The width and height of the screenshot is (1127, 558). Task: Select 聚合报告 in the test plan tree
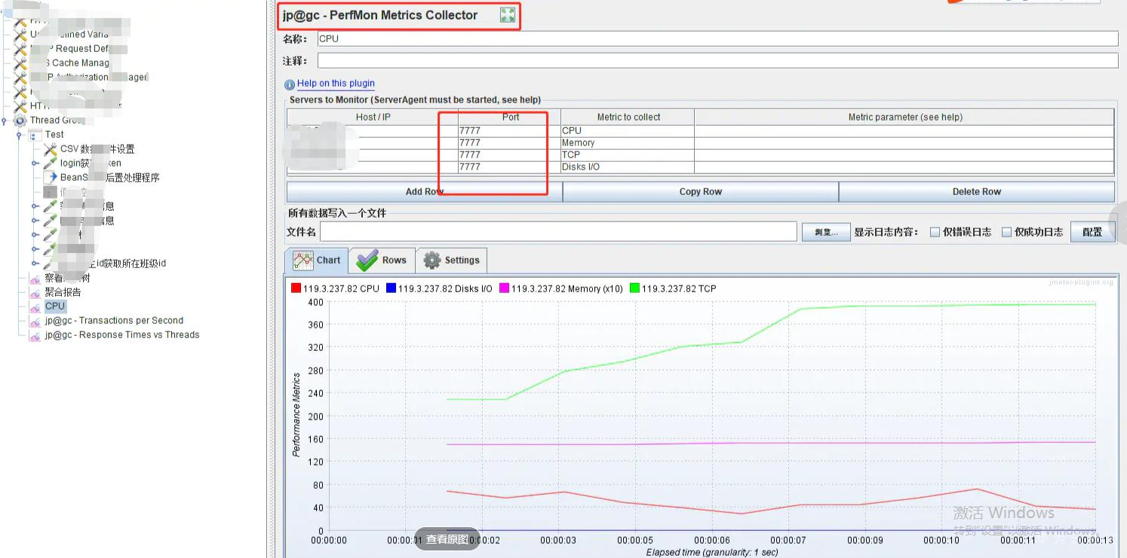point(63,292)
